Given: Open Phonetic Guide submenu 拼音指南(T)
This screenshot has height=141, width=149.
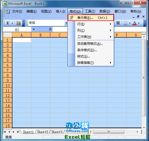Looking at the screenshot, I should (91, 63).
